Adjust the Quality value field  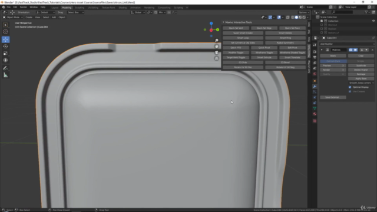333,74
